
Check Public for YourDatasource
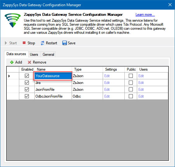pos(131,76)
